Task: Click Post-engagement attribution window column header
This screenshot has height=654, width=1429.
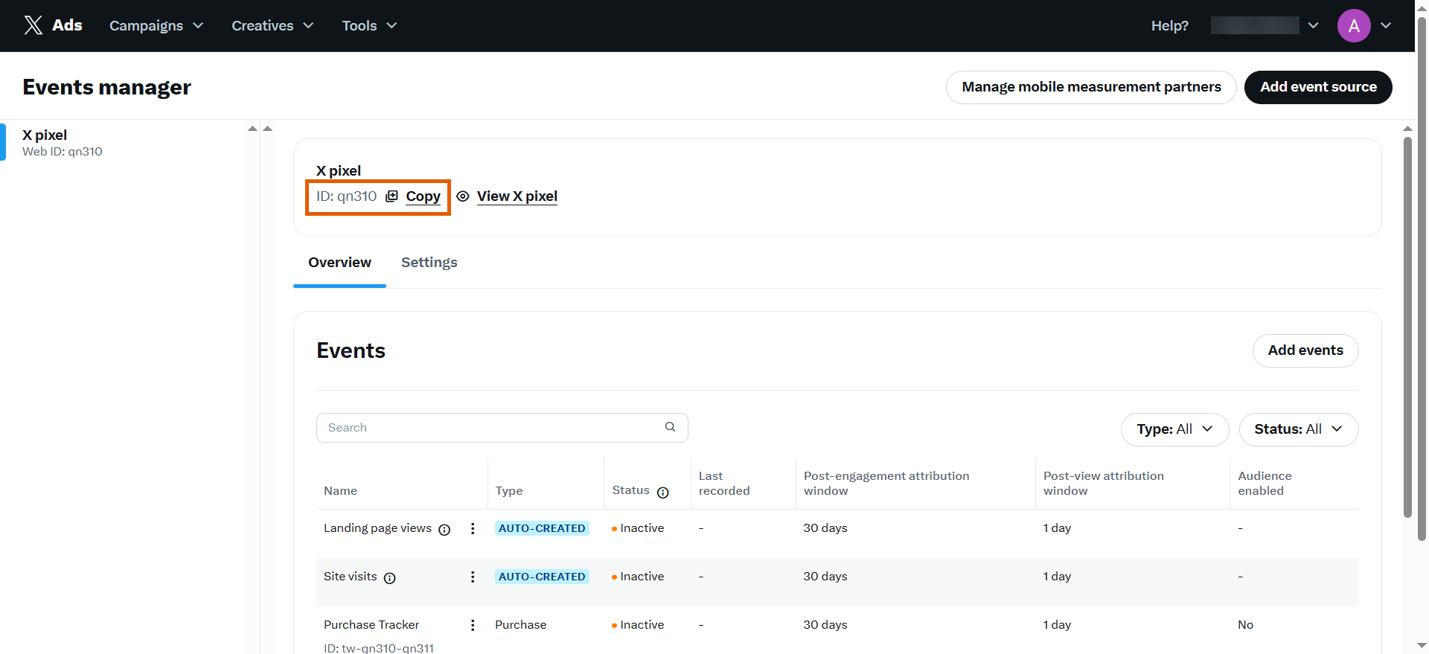Action: coord(886,484)
